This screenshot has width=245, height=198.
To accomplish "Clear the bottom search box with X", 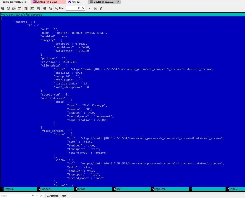I will [41, 196].
